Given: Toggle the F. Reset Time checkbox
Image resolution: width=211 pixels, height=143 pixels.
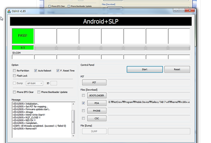Looking at the screenshot, I should 58,71.
